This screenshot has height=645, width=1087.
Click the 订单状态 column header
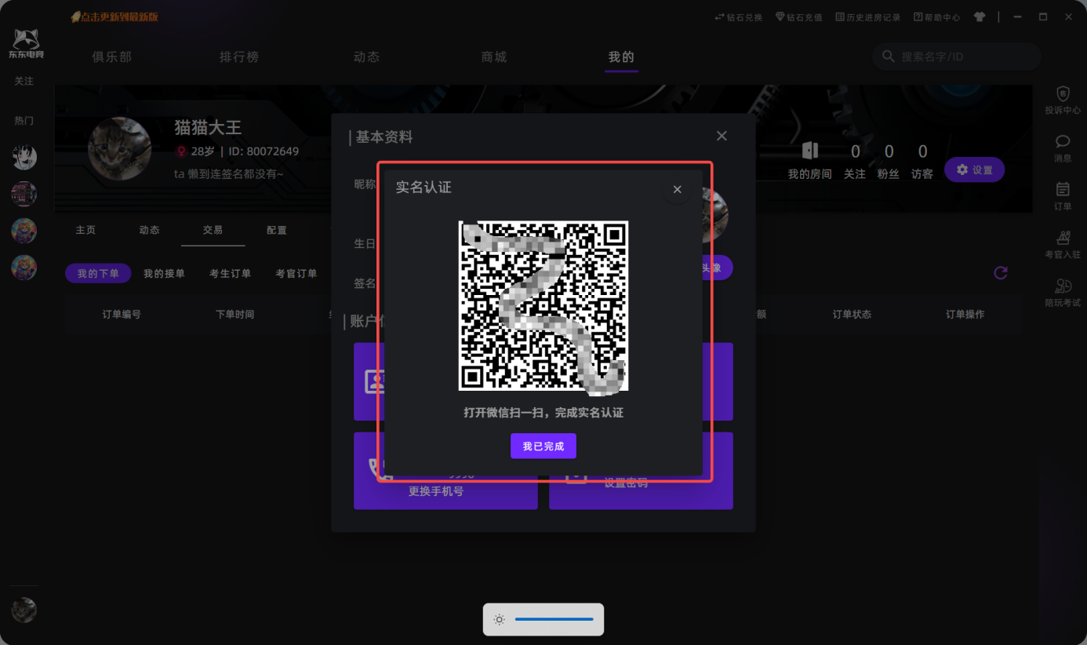(x=852, y=314)
